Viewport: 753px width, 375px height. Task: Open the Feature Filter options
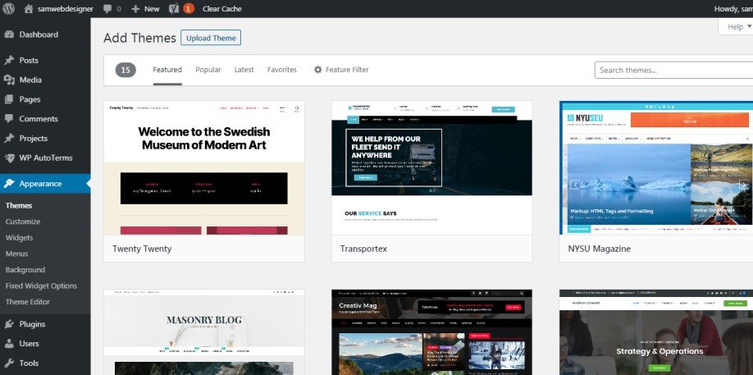click(x=341, y=70)
